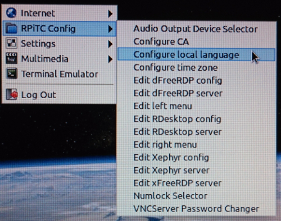Open Edit dFreeRDP config
Screen dimensions: 281x221
coord(196,80)
